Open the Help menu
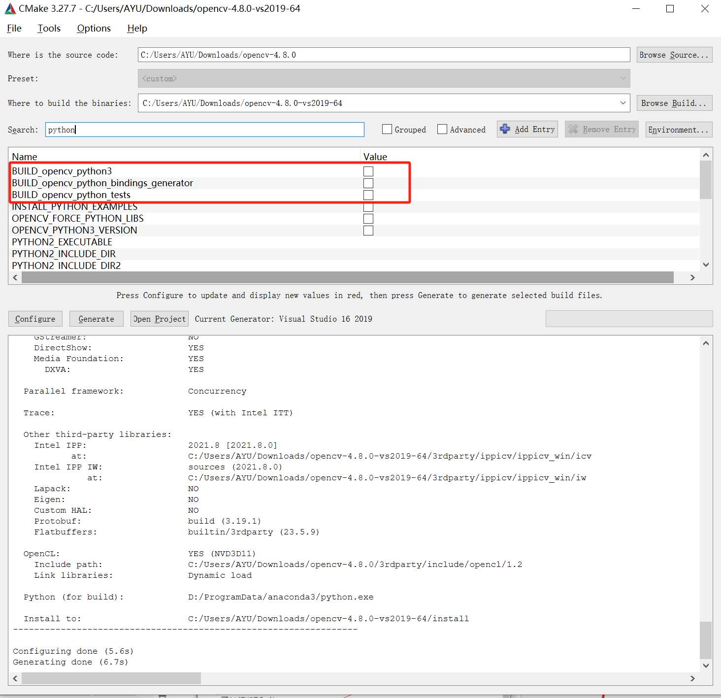This screenshot has height=698, width=721. (x=137, y=29)
